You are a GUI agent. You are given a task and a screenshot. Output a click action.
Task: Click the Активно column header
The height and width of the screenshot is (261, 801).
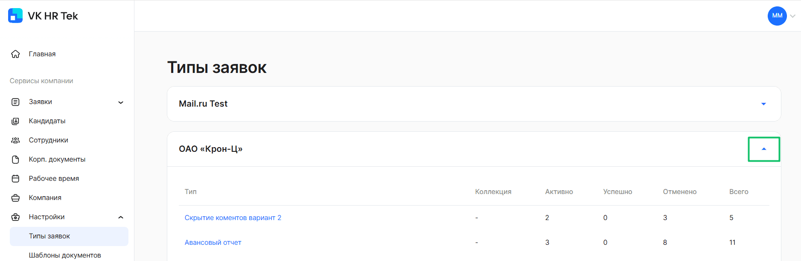click(559, 192)
